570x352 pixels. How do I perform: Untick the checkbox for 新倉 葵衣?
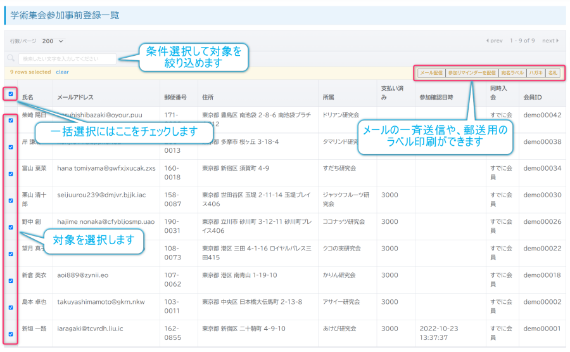(x=11, y=280)
